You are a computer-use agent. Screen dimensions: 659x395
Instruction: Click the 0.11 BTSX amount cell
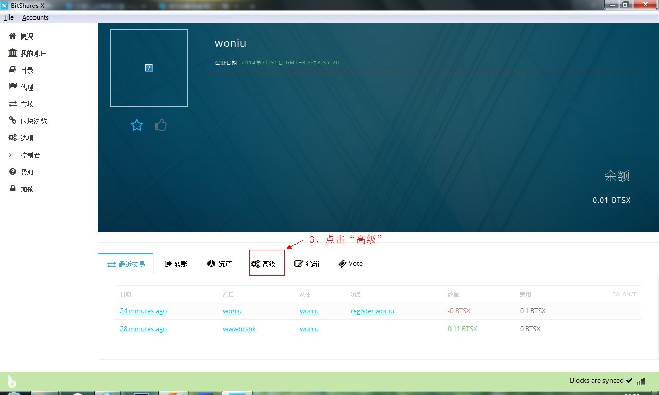click(462, 329)
